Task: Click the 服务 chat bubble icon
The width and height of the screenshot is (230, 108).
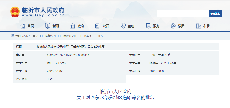Action: click(148, 26)
